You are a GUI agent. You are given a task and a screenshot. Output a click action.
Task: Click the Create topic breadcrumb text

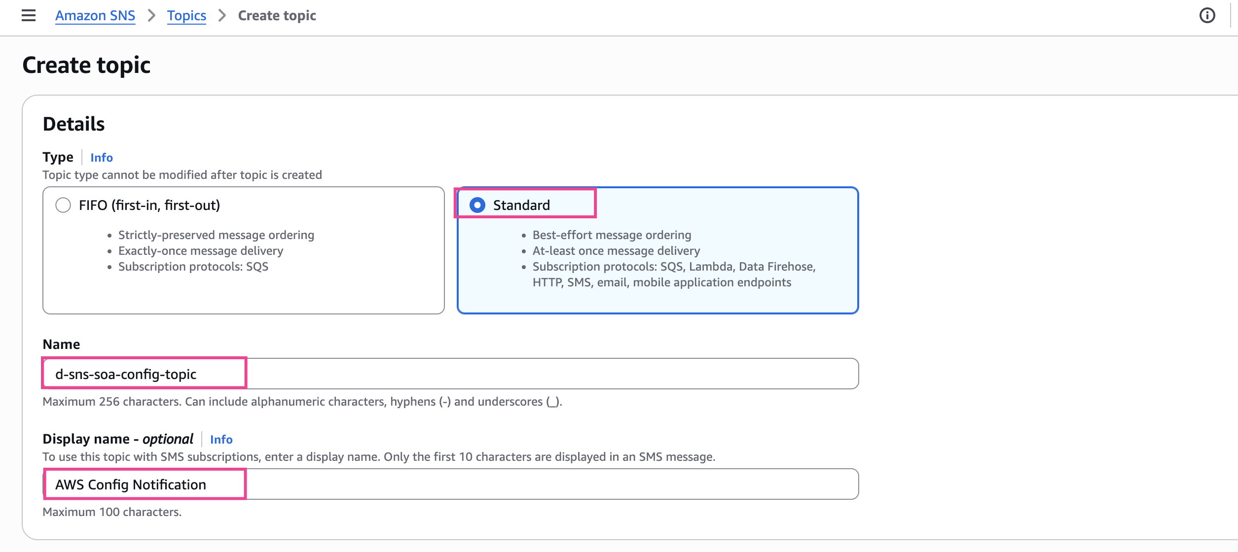click(277, 16)
